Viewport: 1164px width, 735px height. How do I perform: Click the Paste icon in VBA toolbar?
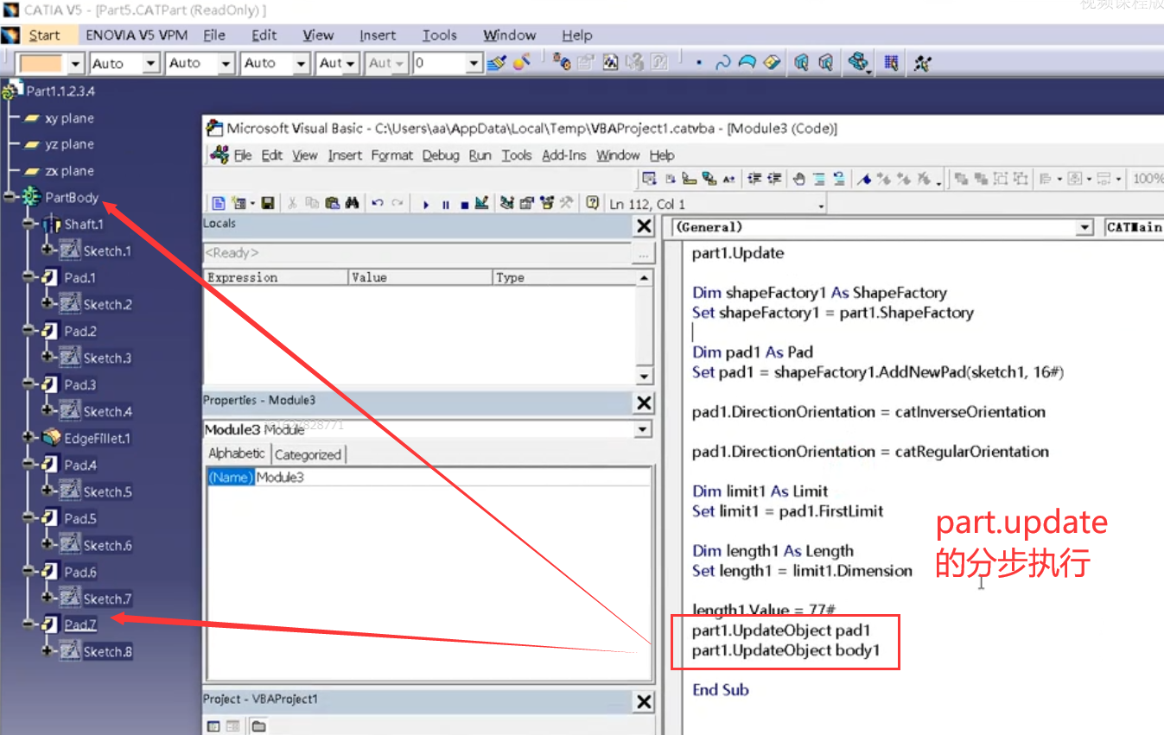(333, 203)
